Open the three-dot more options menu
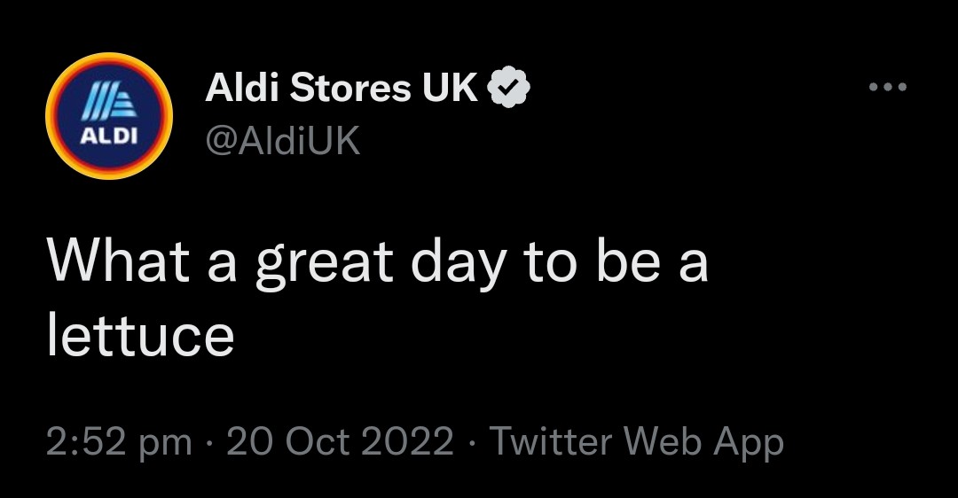Viewport: 958px width, 498px height. (x=888, y=87)
